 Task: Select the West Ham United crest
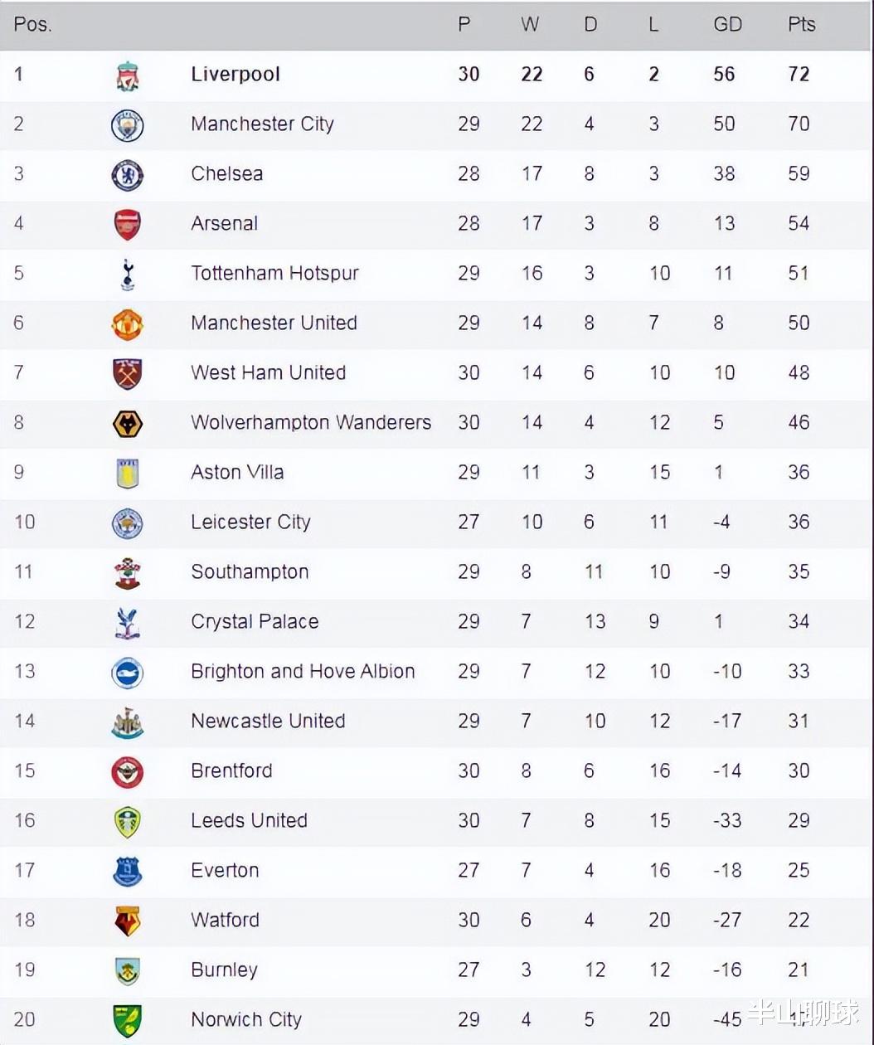128,374
